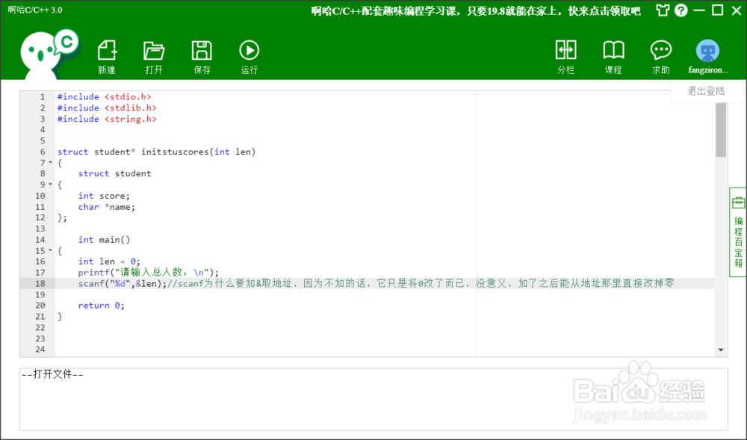Click the Aha C mascot logo
This screenshot has height=440, width=747.
tap(49, 54)
